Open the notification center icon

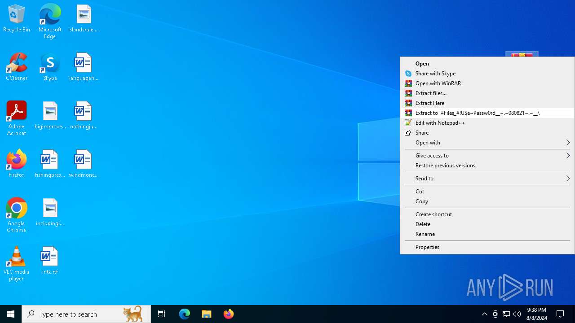pyautogui.click(x=560, y=314)
